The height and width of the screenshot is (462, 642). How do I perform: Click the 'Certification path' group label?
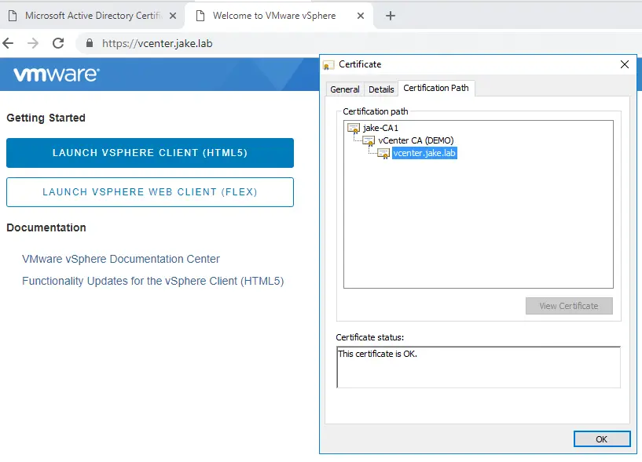point(376,111)
